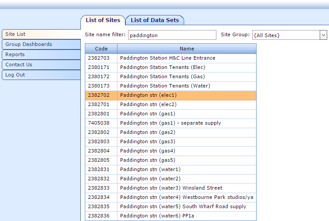Click code cell 2382833

(101, 188)
